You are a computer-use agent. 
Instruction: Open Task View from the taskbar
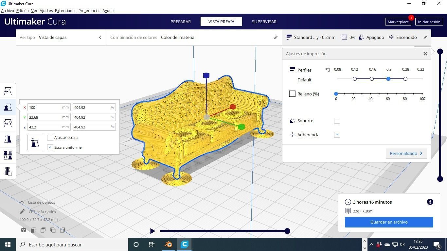[152, 244]
